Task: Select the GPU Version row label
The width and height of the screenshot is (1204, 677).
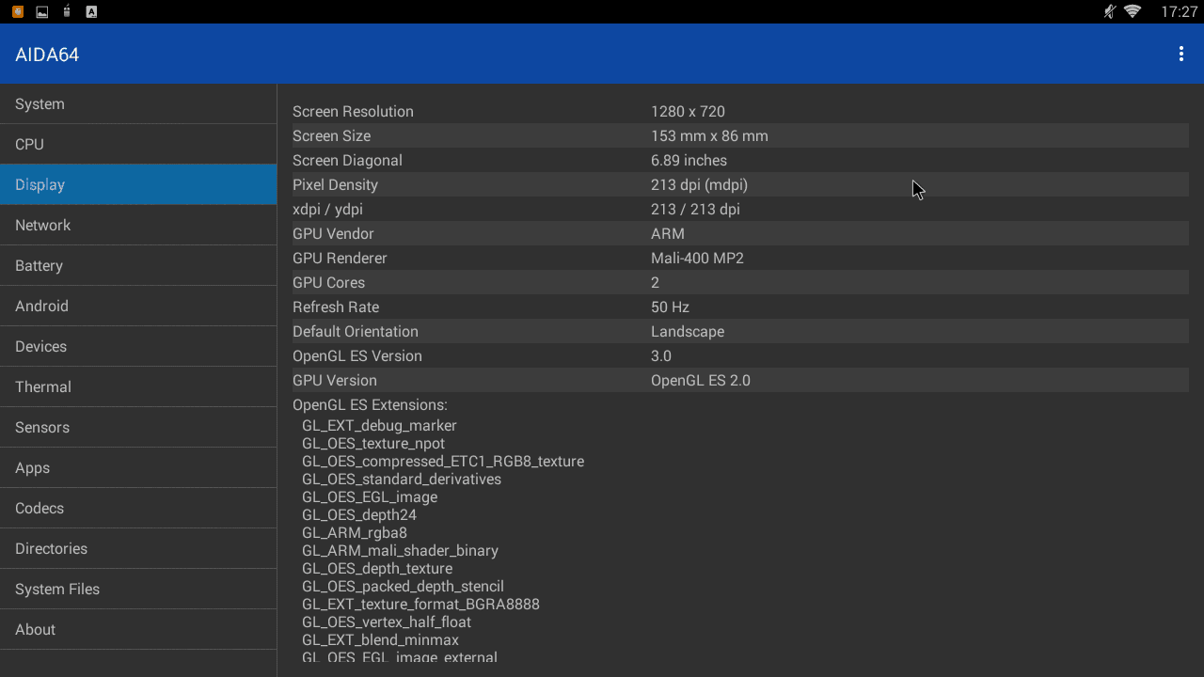Action: tap(335, 381)
